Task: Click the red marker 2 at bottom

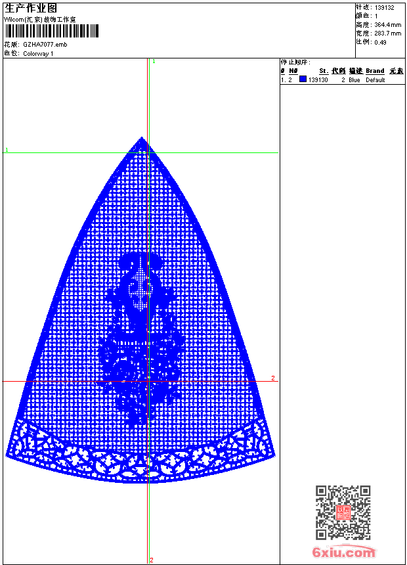Action: point(152,560)
